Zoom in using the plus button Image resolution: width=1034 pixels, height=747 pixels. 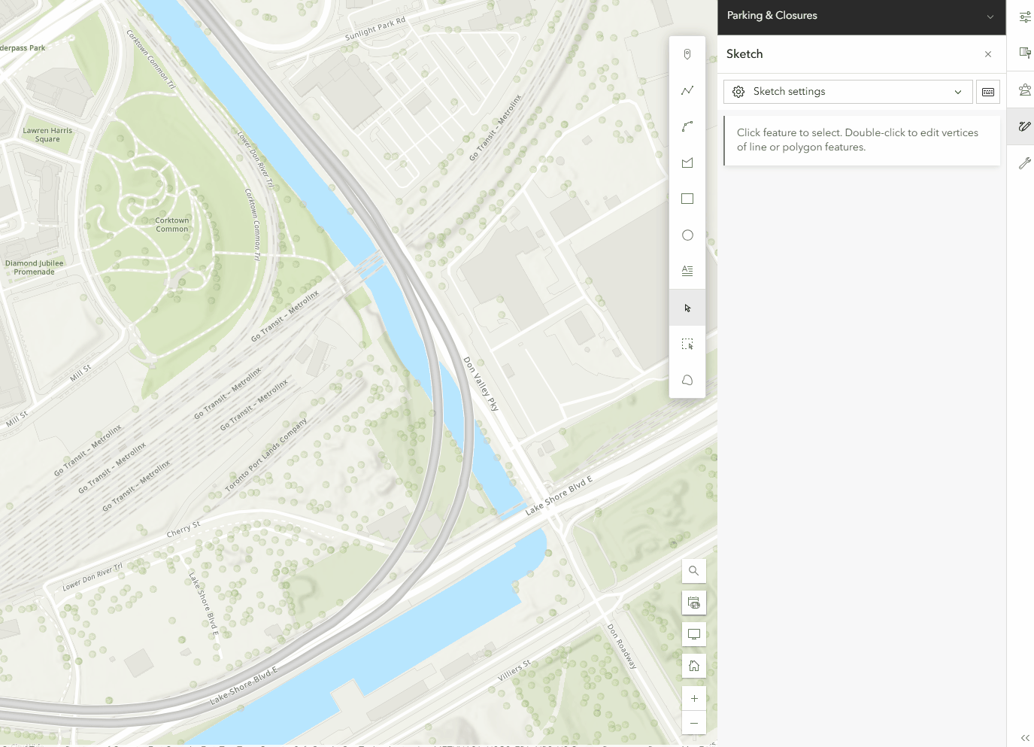[x=693, y=697]
